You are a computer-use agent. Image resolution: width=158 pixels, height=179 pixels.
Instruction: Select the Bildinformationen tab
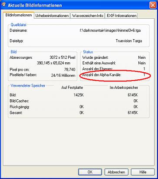[x=19, y=15]
